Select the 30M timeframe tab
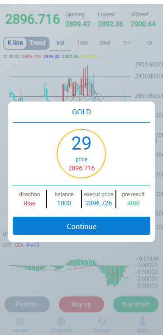This screenshot has height=335, width=163. pos(104,43)
